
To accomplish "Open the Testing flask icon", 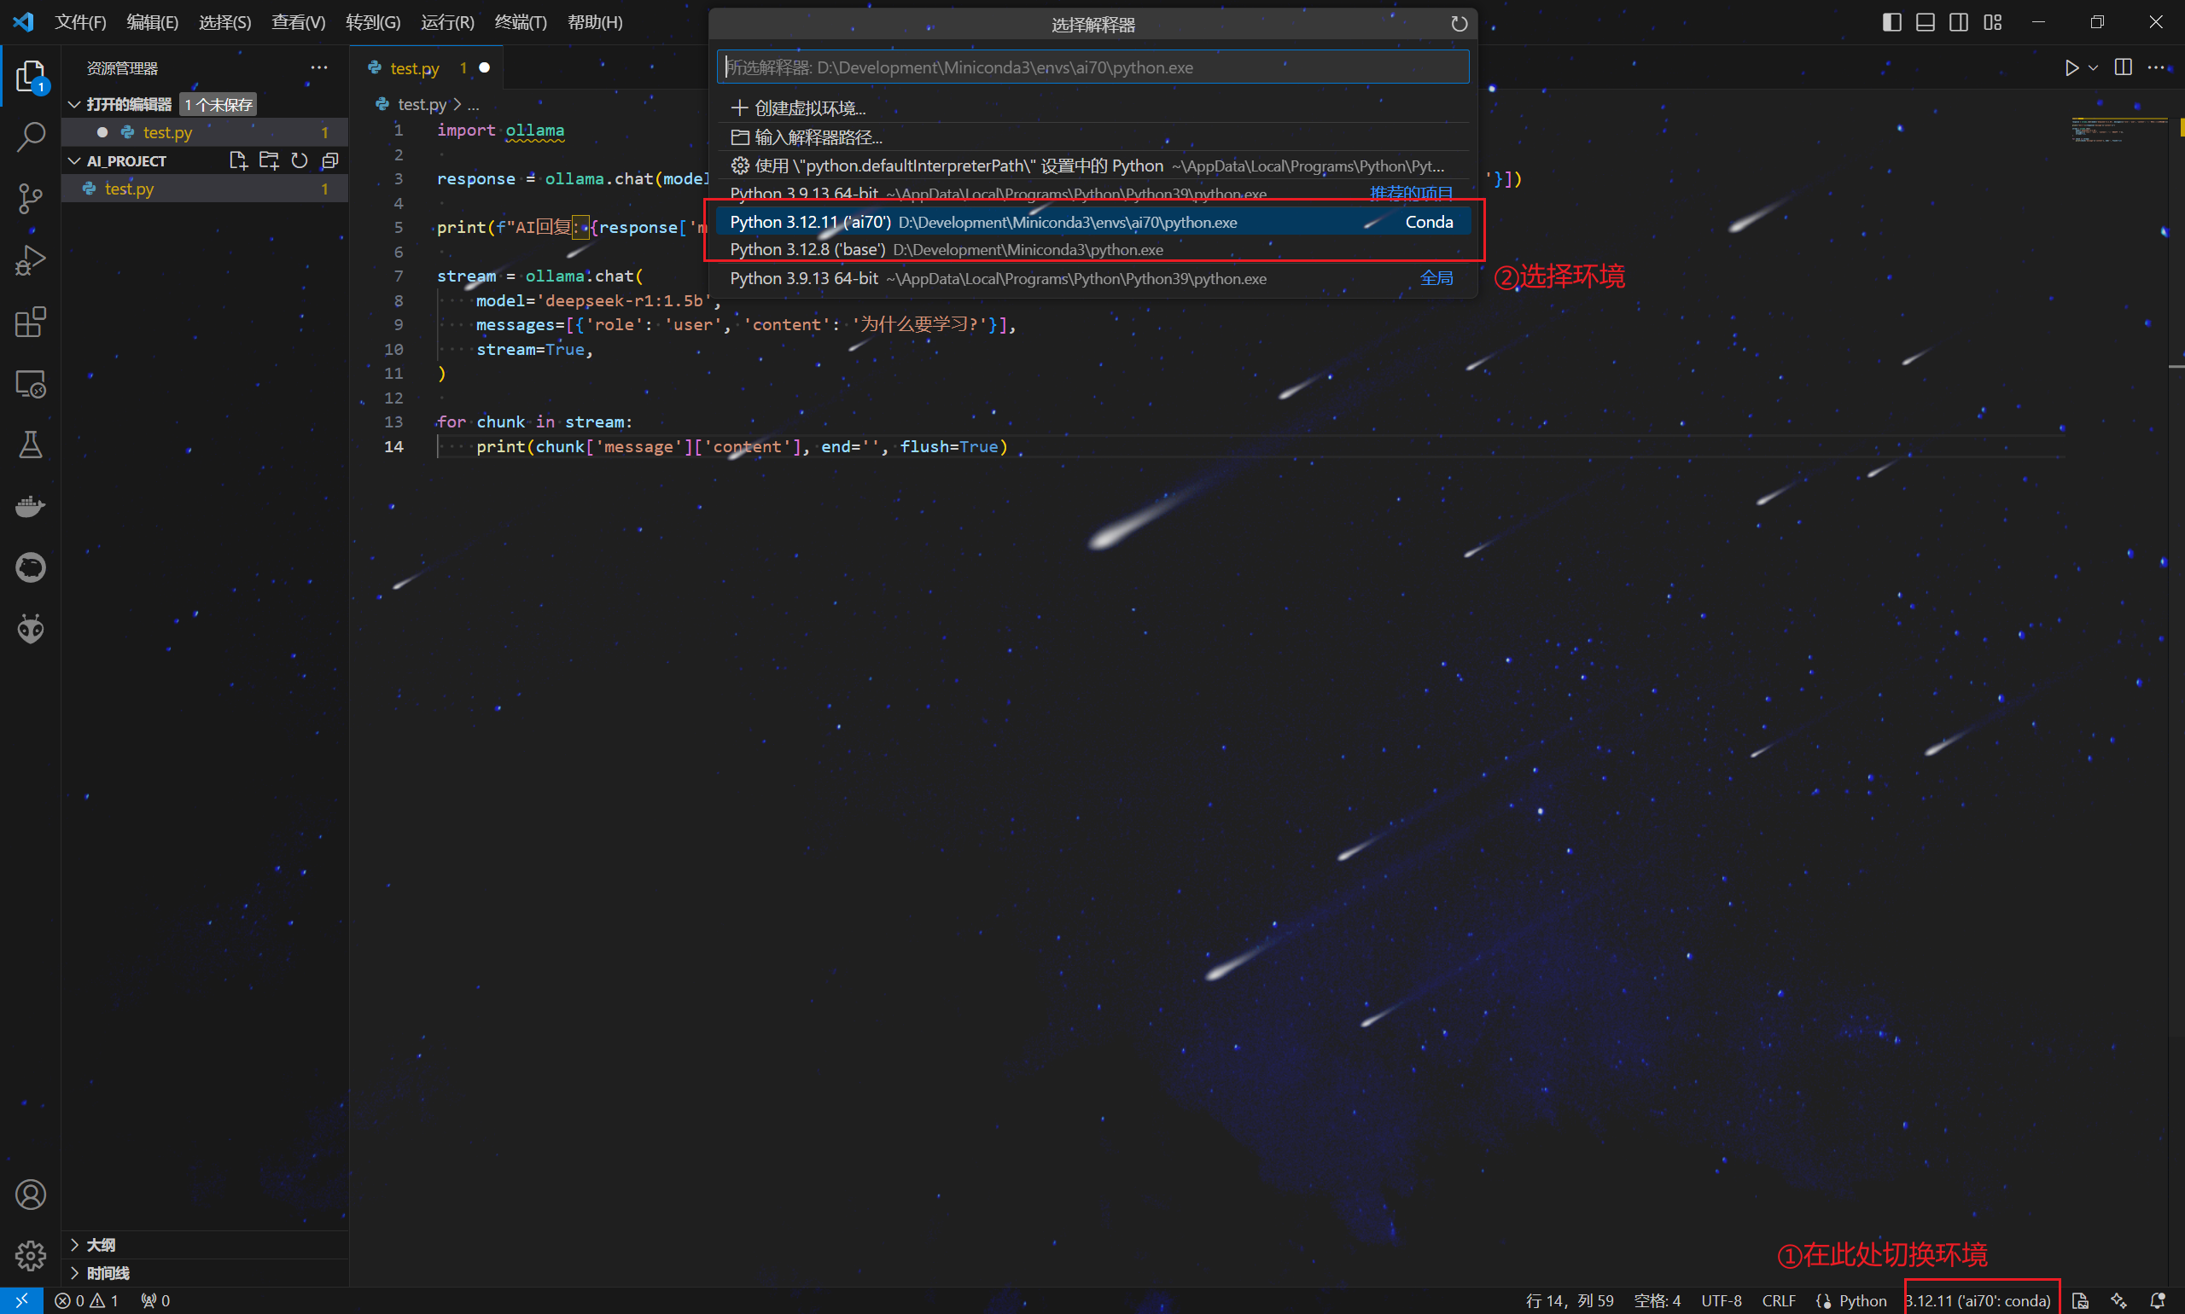I will click(x=31, y=445).
